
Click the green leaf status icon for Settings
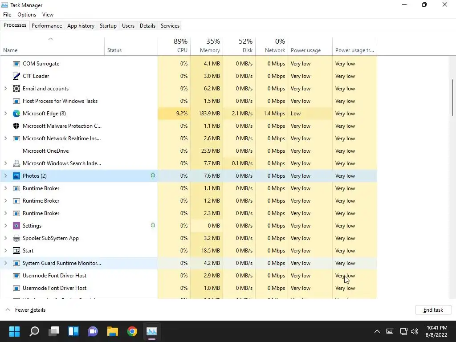pyautogui.click(x=153, y=225)
